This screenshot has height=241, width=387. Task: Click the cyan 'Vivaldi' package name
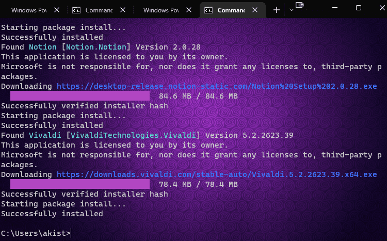[x=45, y=135]
